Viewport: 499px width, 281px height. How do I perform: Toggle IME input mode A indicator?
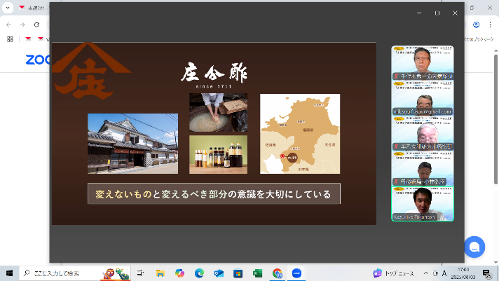(x=444, y=273)
